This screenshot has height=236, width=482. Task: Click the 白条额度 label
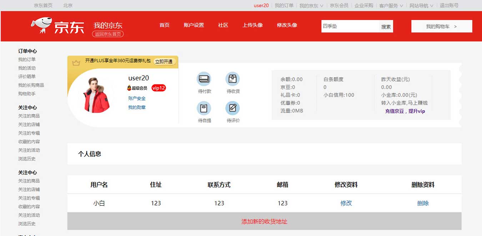(333, 79)
